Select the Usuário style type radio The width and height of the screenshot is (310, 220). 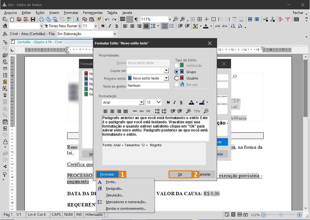click(176, 78)
